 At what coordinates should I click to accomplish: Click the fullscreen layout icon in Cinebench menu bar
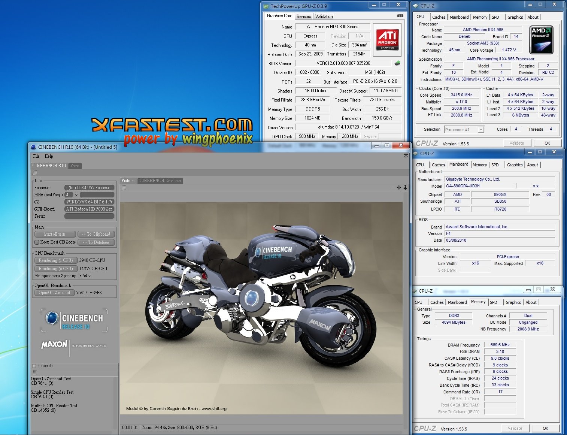[x=406, y=156]
